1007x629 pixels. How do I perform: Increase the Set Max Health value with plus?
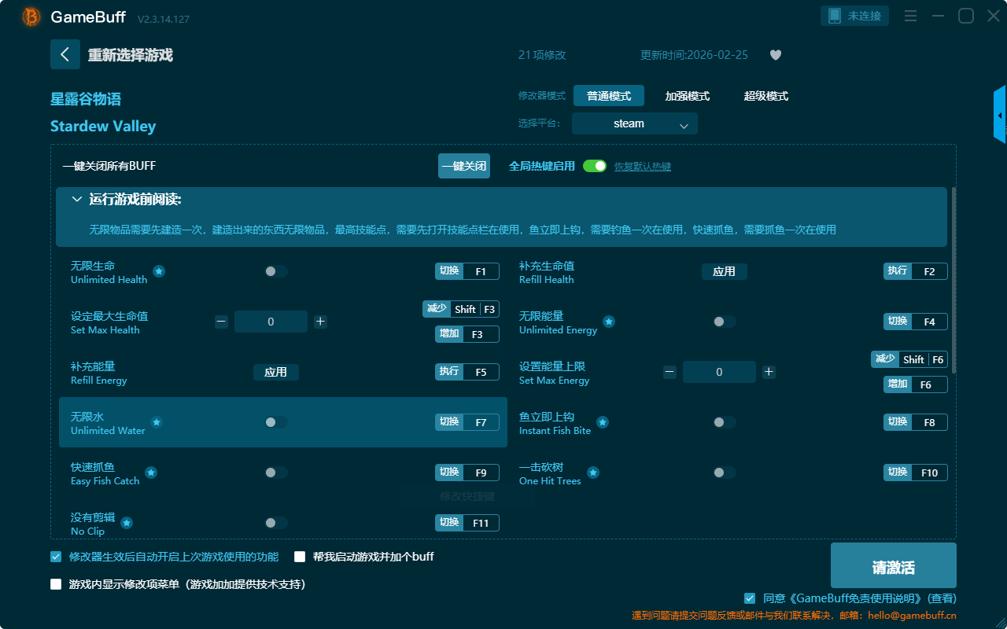pos(320,322)
